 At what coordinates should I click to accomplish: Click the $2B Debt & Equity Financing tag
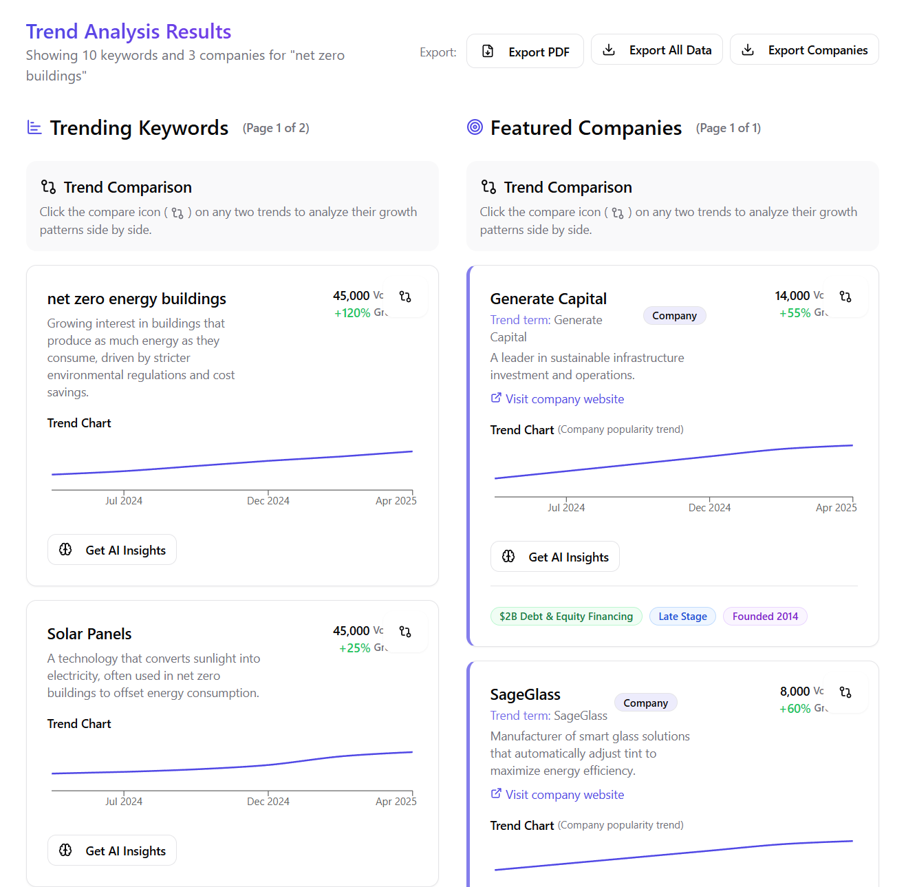[x=566, y=617]
